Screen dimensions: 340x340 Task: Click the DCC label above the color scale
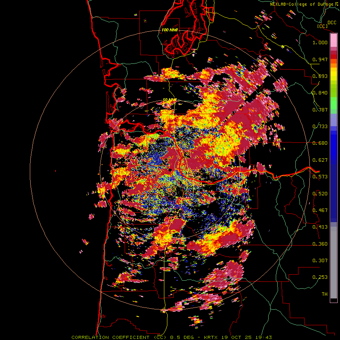(x=332, y=23)
